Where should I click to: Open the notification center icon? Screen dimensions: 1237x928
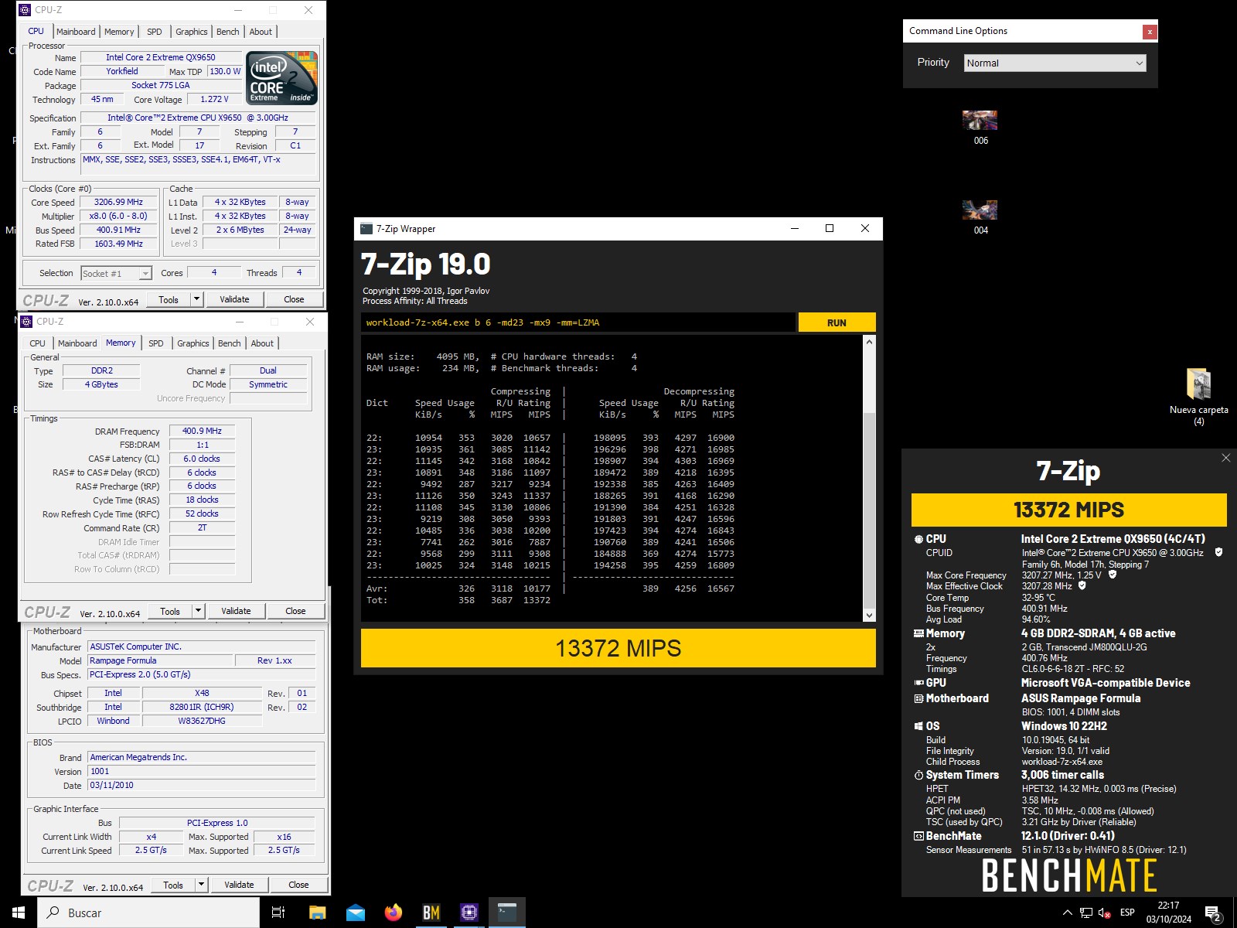point(1213,913)
